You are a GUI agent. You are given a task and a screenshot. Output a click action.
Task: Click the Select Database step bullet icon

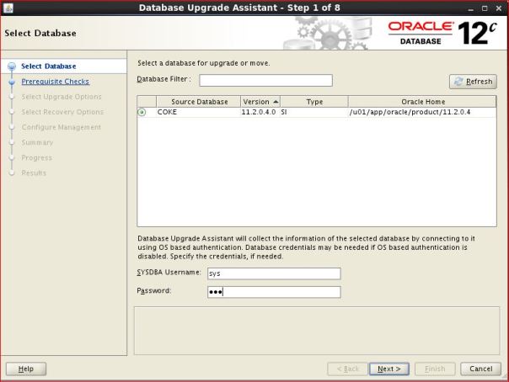point(12,66)
